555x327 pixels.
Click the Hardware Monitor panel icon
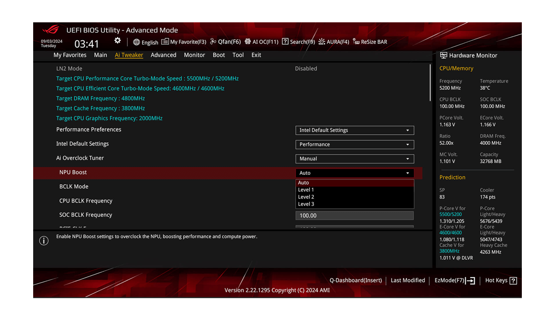(443, 55)
